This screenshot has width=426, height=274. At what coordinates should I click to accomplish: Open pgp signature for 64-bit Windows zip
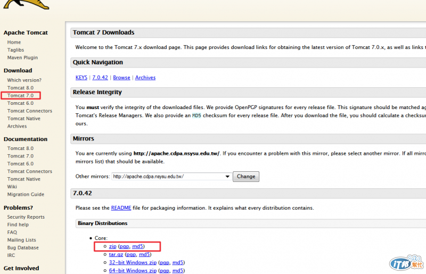(165, 271)
